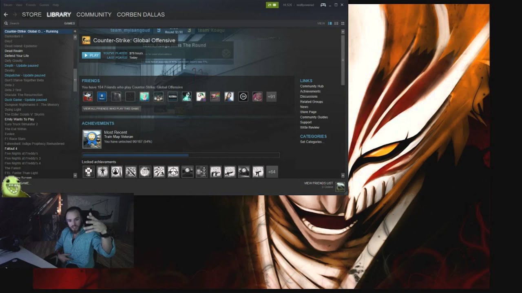Click the Set Categories link
The image size is (522, 293).
[312, 142]
